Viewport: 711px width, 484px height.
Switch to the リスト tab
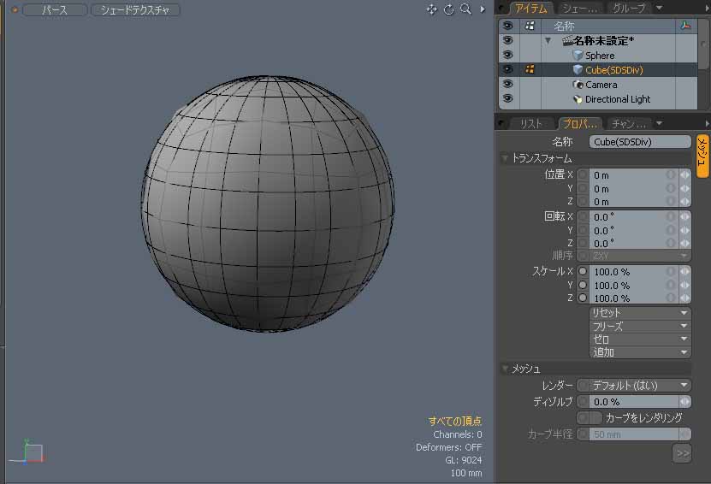(x=531, y=123)
